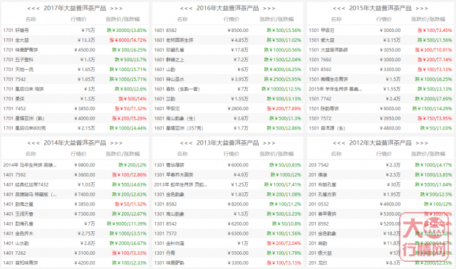Image resolution: width=456 pixels, height=269 pixels.
Task: Click the <<< arrows before 2016年大益普洱茶产品
Action: [x=186, y=9]
